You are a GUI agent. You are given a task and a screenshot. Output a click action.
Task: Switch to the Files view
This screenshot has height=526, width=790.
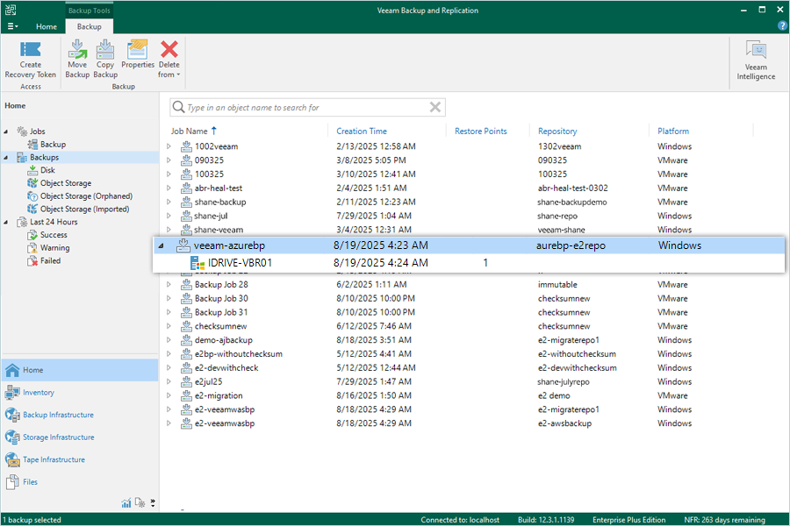80,482
